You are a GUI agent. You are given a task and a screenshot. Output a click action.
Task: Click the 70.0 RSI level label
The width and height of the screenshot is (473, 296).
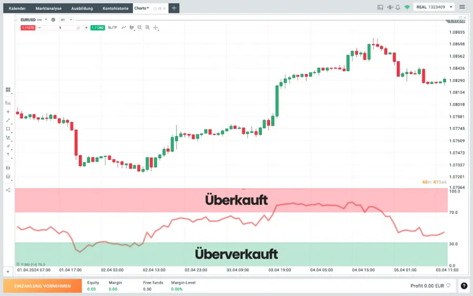point(454,212)
